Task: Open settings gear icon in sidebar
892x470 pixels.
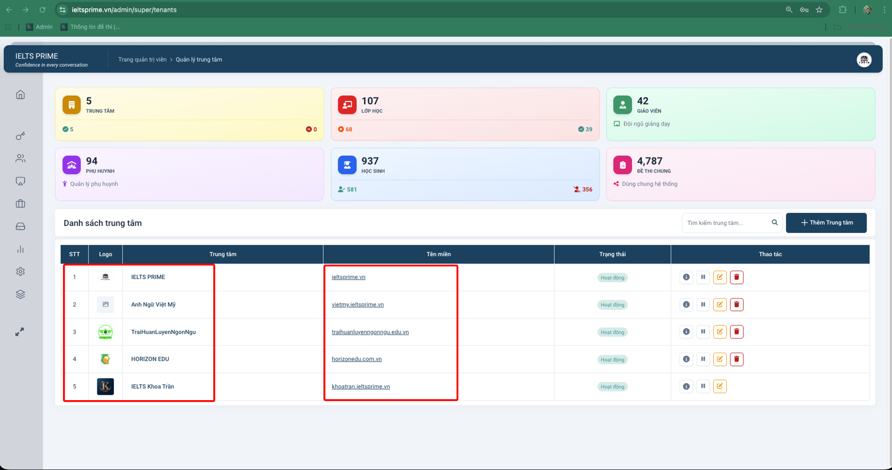Action: 20,272
